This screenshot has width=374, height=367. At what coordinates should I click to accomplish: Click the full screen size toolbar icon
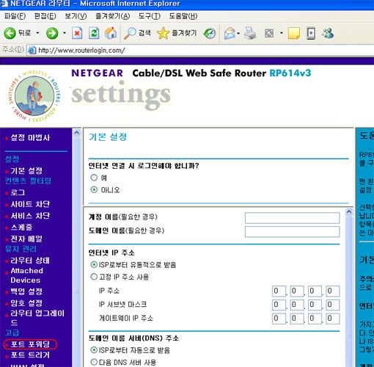(269, 33)
